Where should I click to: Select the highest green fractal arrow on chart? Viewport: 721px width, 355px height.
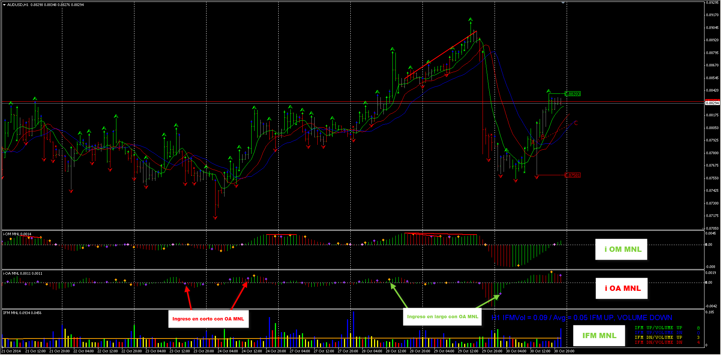coord(471,20)
